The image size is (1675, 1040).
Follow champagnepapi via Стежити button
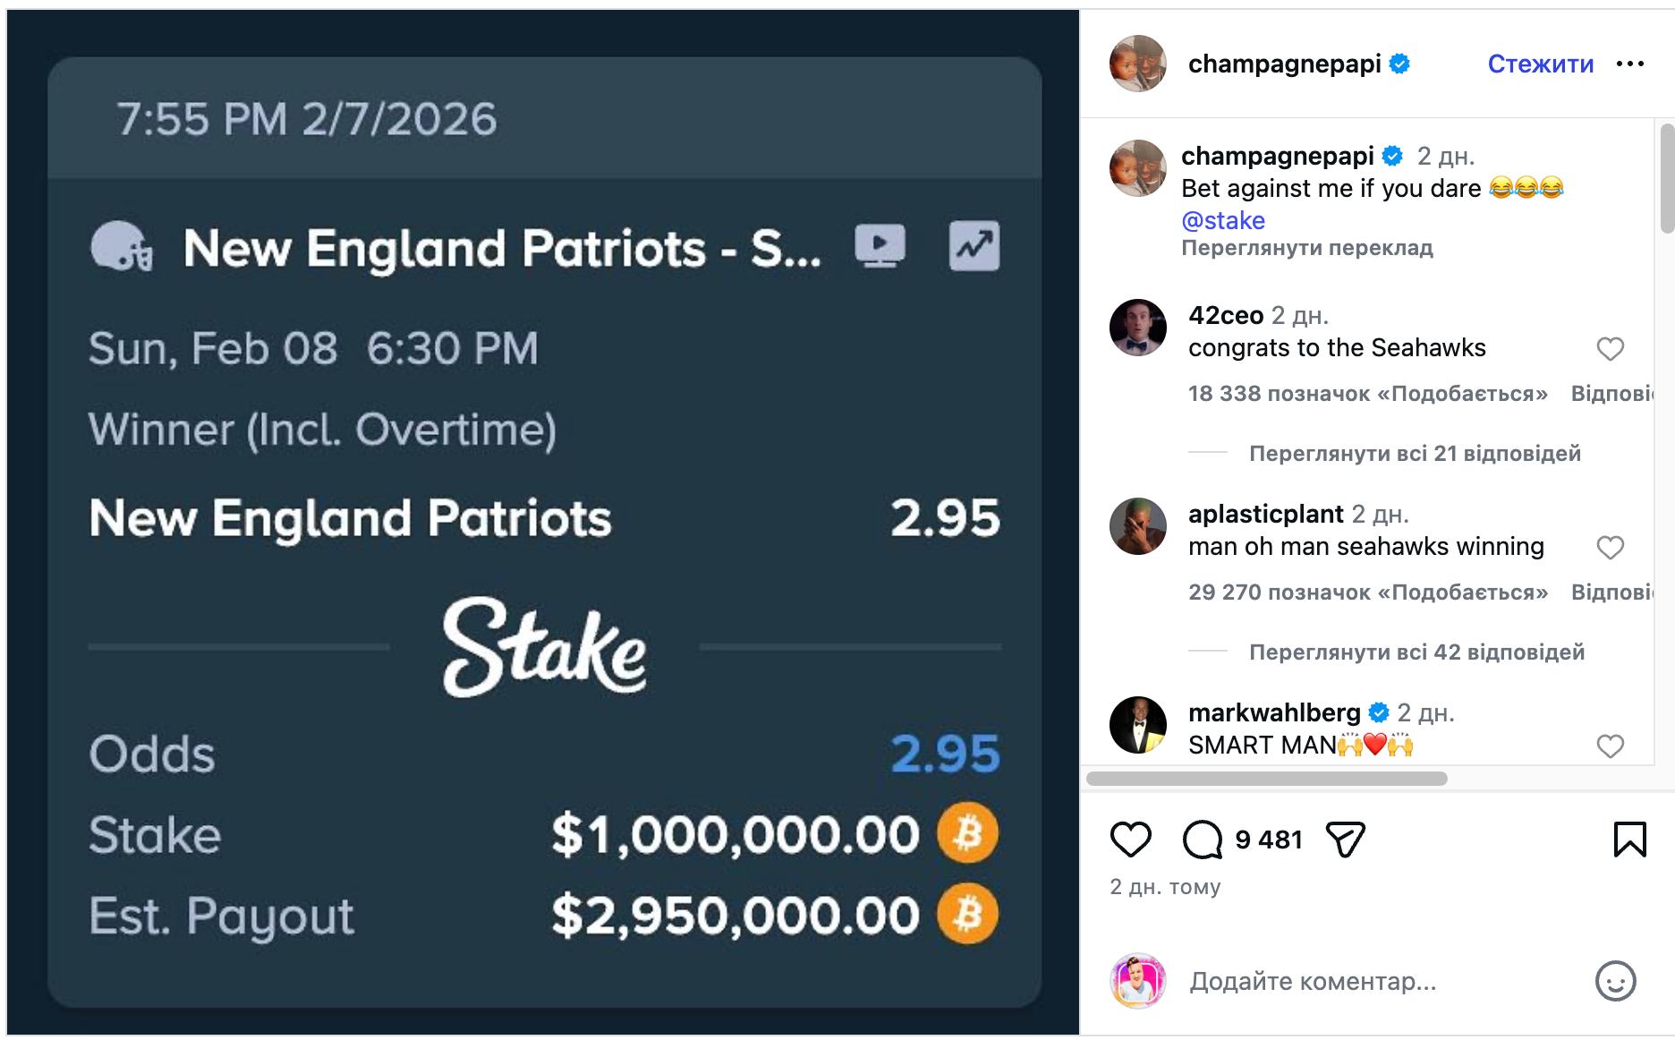pos(1540,64)
